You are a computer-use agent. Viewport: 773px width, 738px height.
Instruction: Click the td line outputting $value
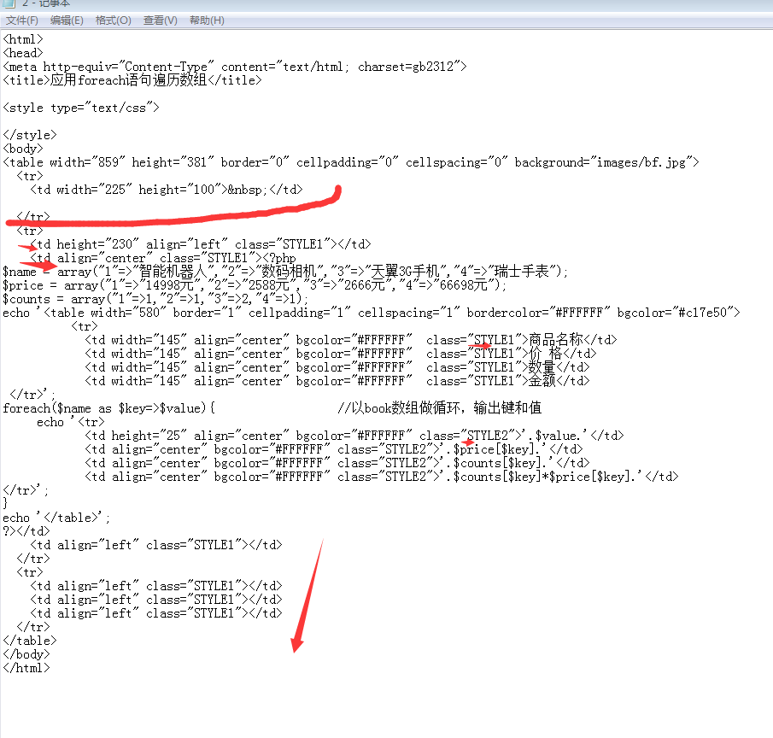tap(354, 436)
